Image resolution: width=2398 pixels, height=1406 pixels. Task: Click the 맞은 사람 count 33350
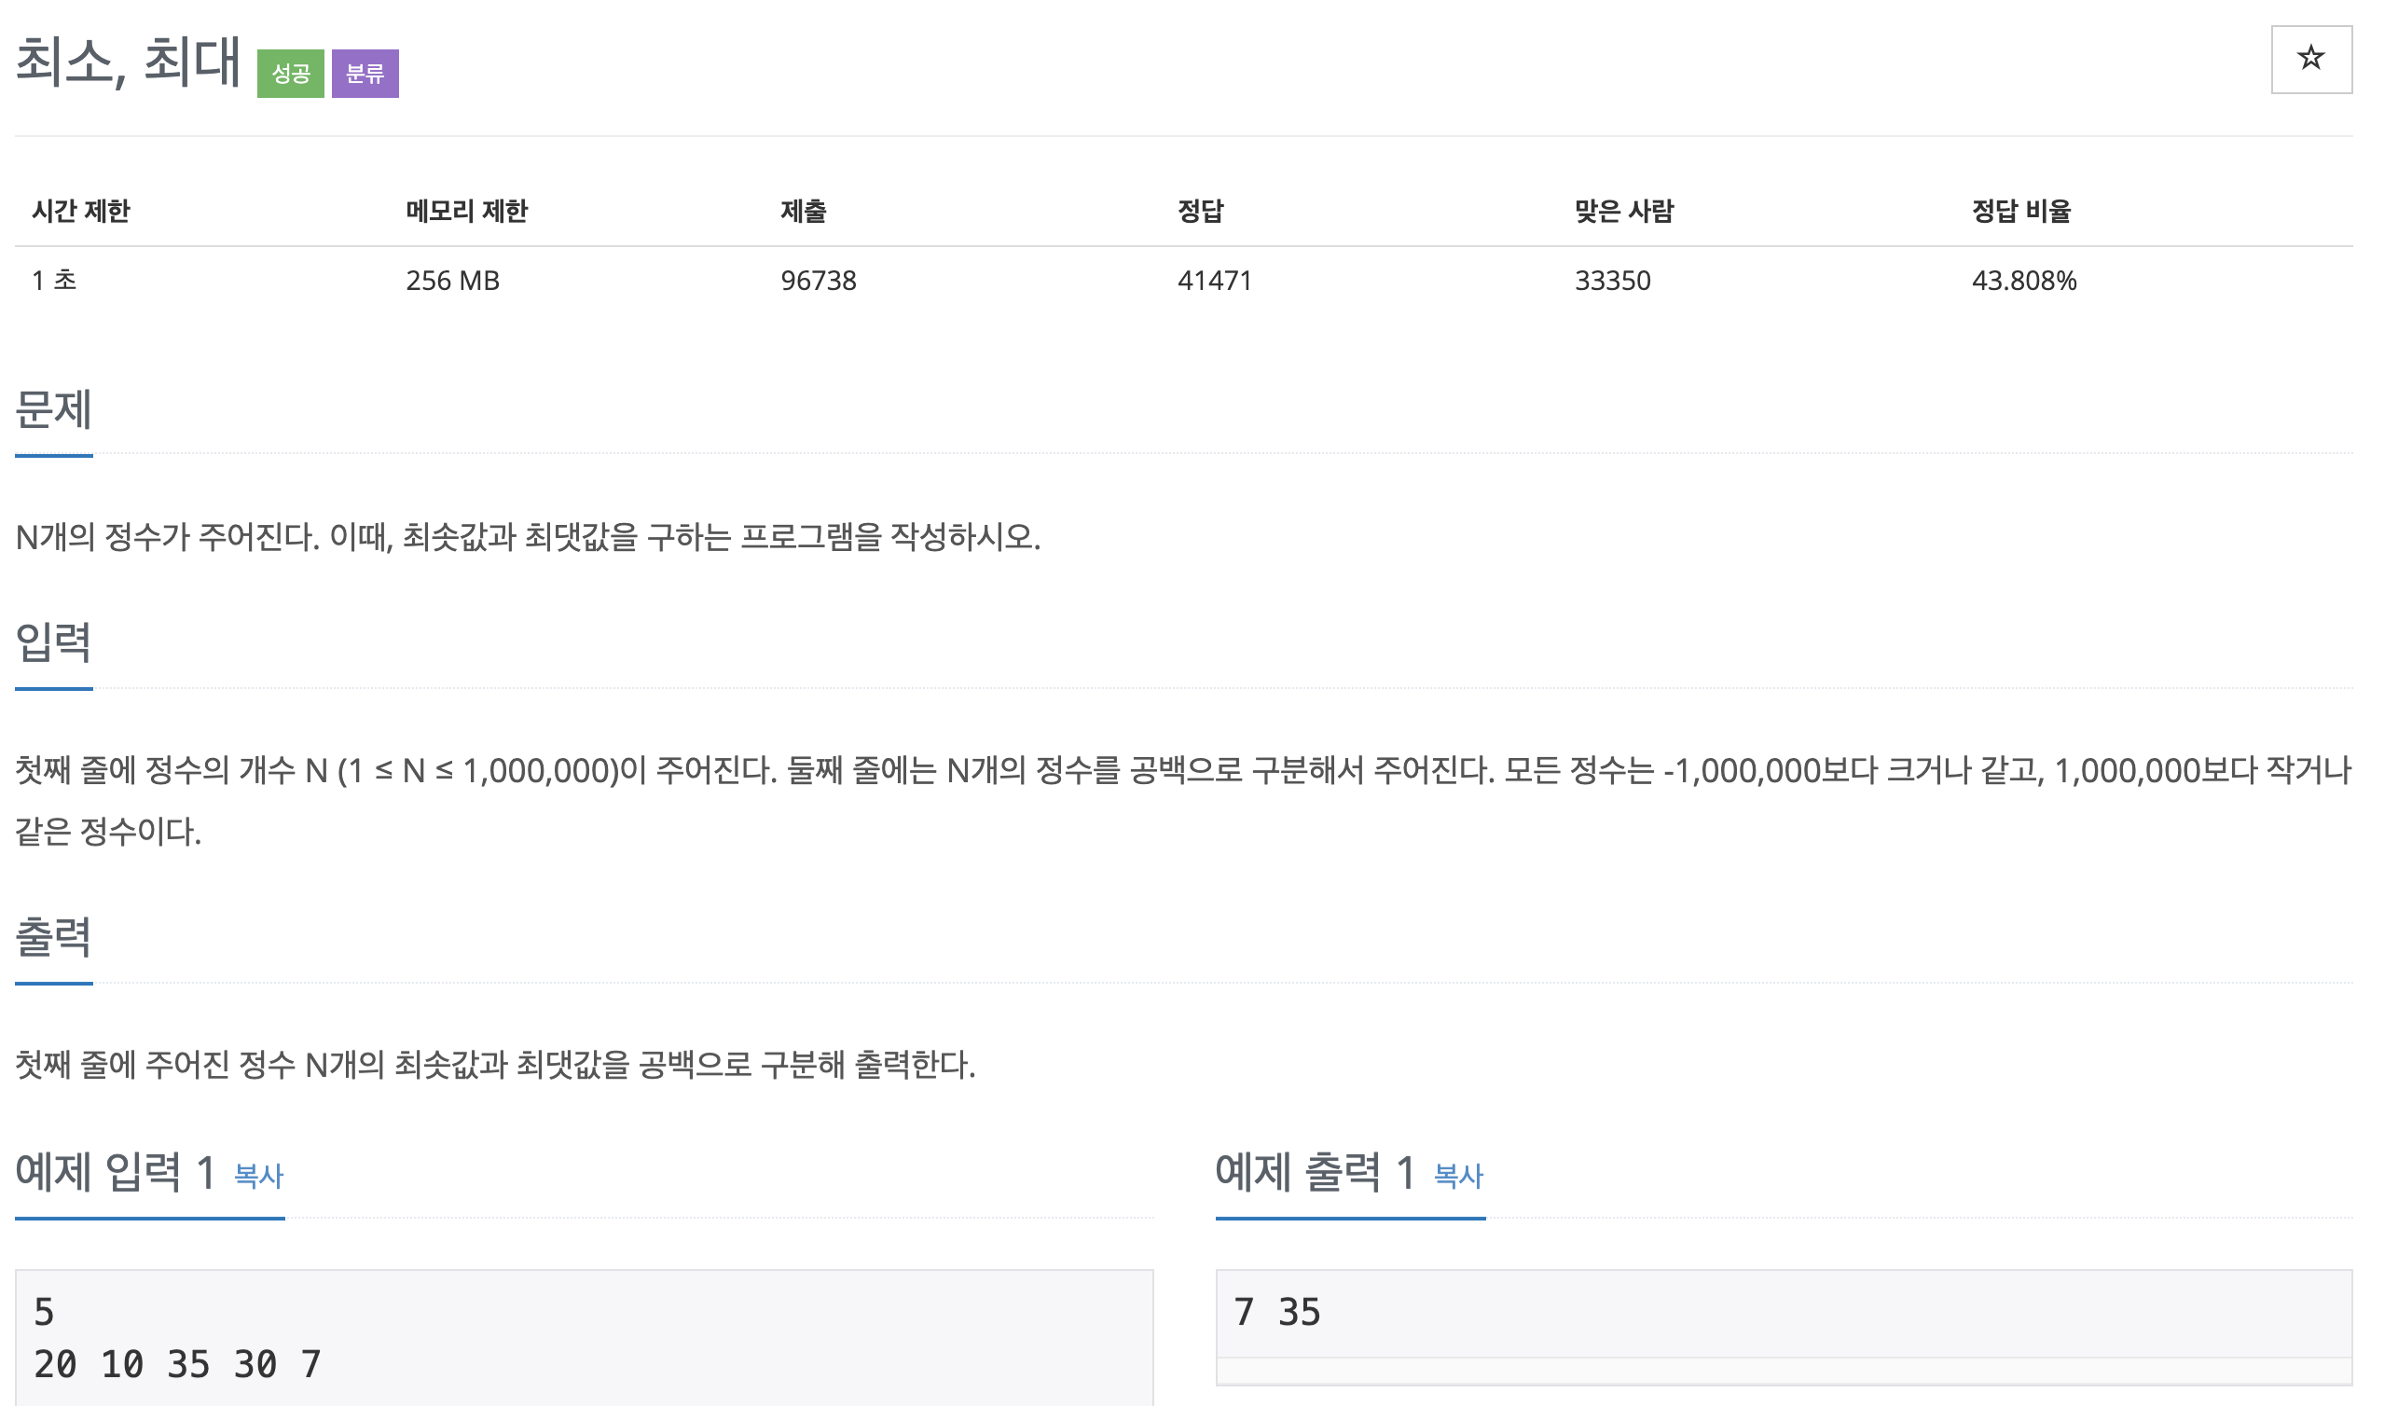[1611, 281]
